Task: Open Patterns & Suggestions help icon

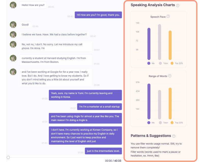Action: pyautogui.click(x=174, y=136)
